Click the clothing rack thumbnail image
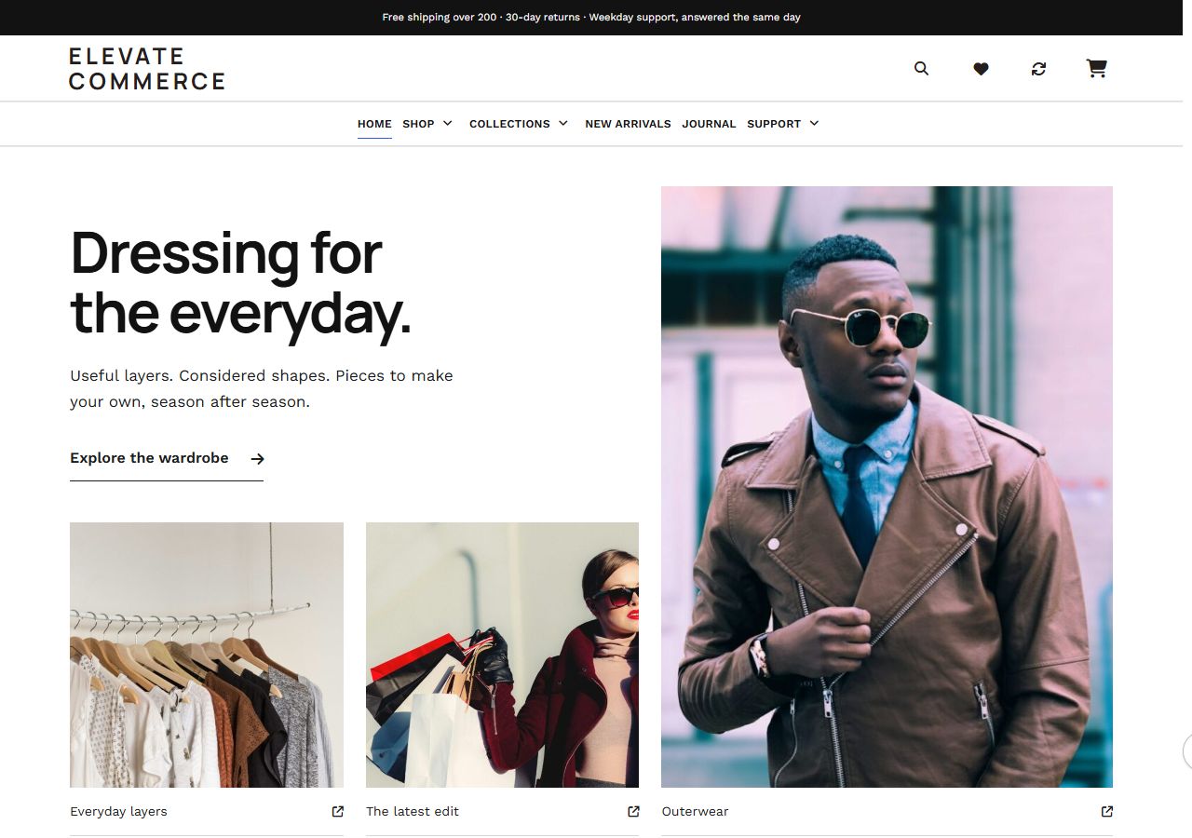The height and width of the screenshot is (838, 1192). coord(207,655)
